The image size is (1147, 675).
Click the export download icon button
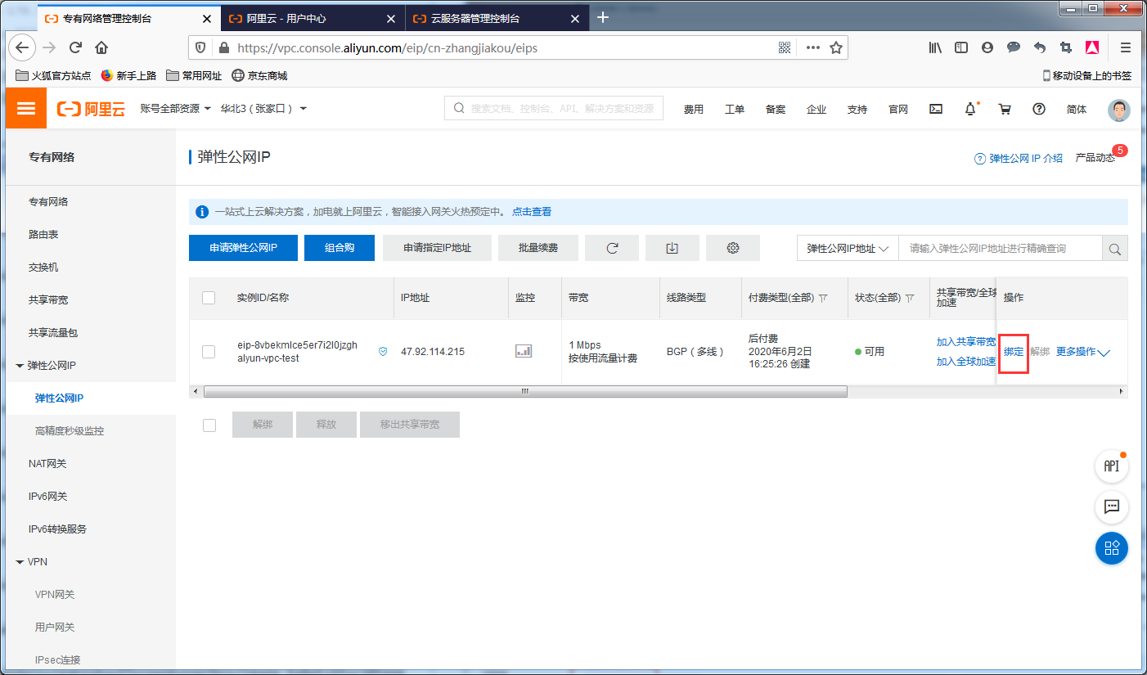(x=672, y=248)
